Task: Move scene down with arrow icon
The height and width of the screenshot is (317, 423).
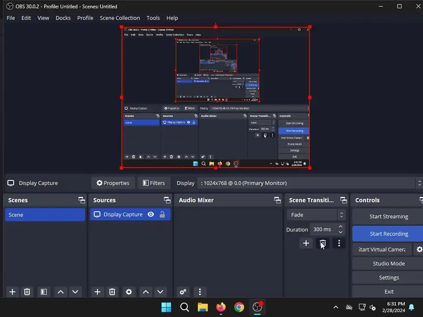Action: point(75,292)
